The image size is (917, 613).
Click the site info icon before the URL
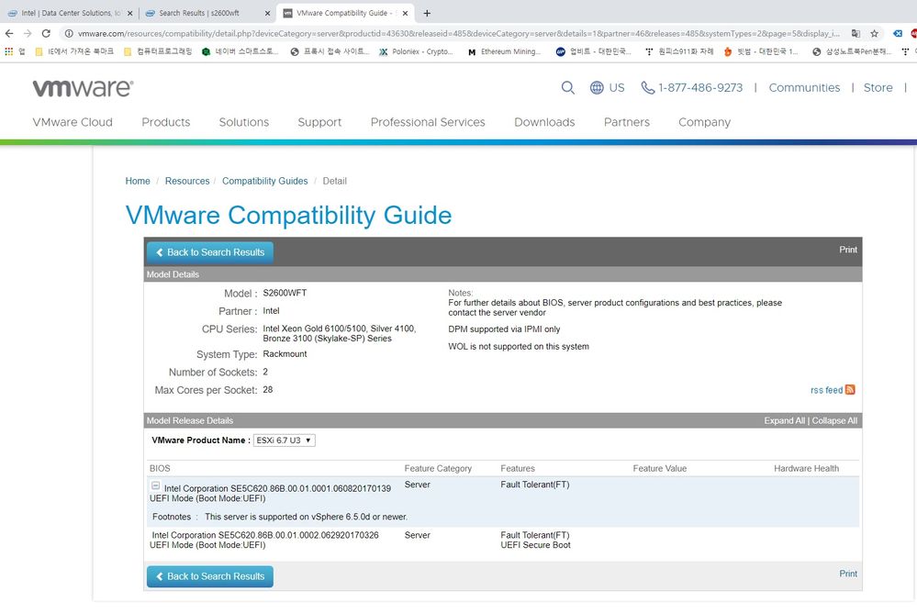69,33
